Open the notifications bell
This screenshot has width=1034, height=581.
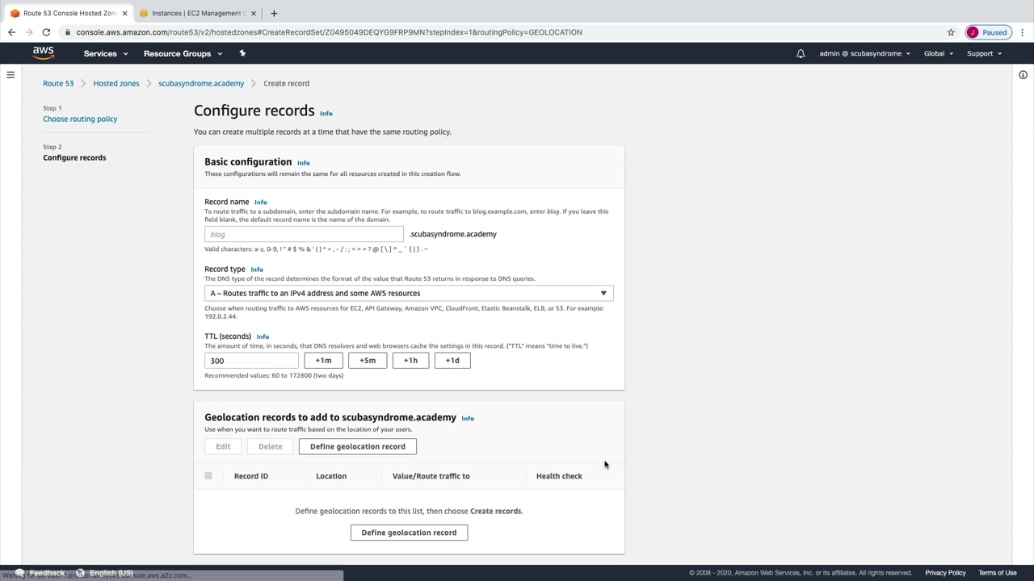point(801,53)
